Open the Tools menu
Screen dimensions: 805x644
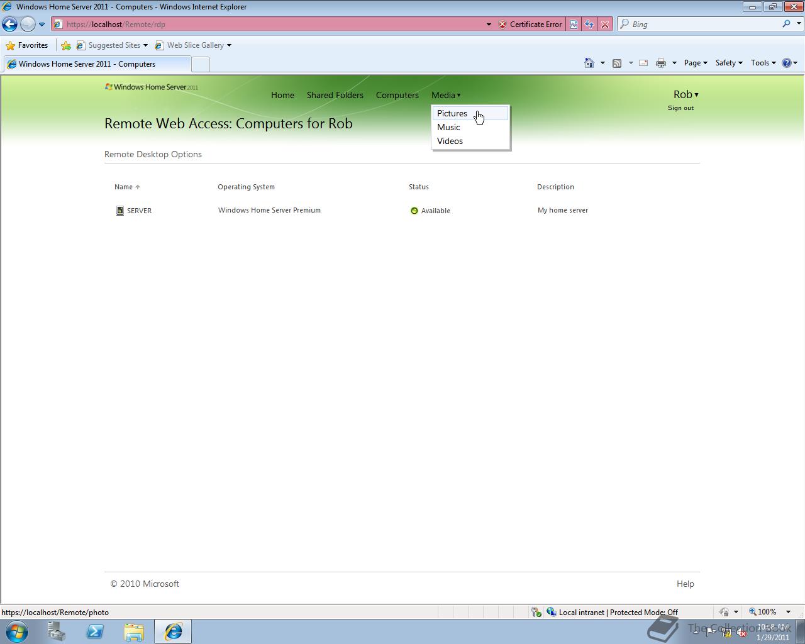(763, 63)
